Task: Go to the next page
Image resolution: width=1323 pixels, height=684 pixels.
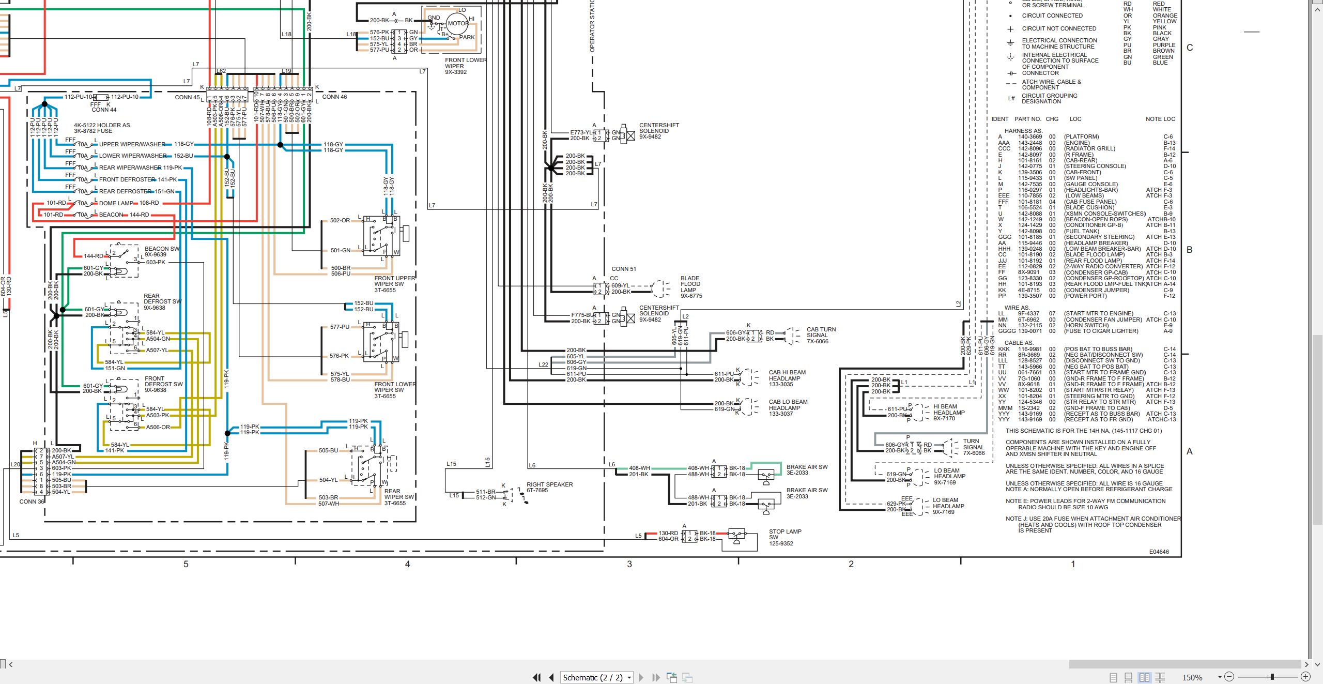Action: pyautogui.click(x=641, y=677)
